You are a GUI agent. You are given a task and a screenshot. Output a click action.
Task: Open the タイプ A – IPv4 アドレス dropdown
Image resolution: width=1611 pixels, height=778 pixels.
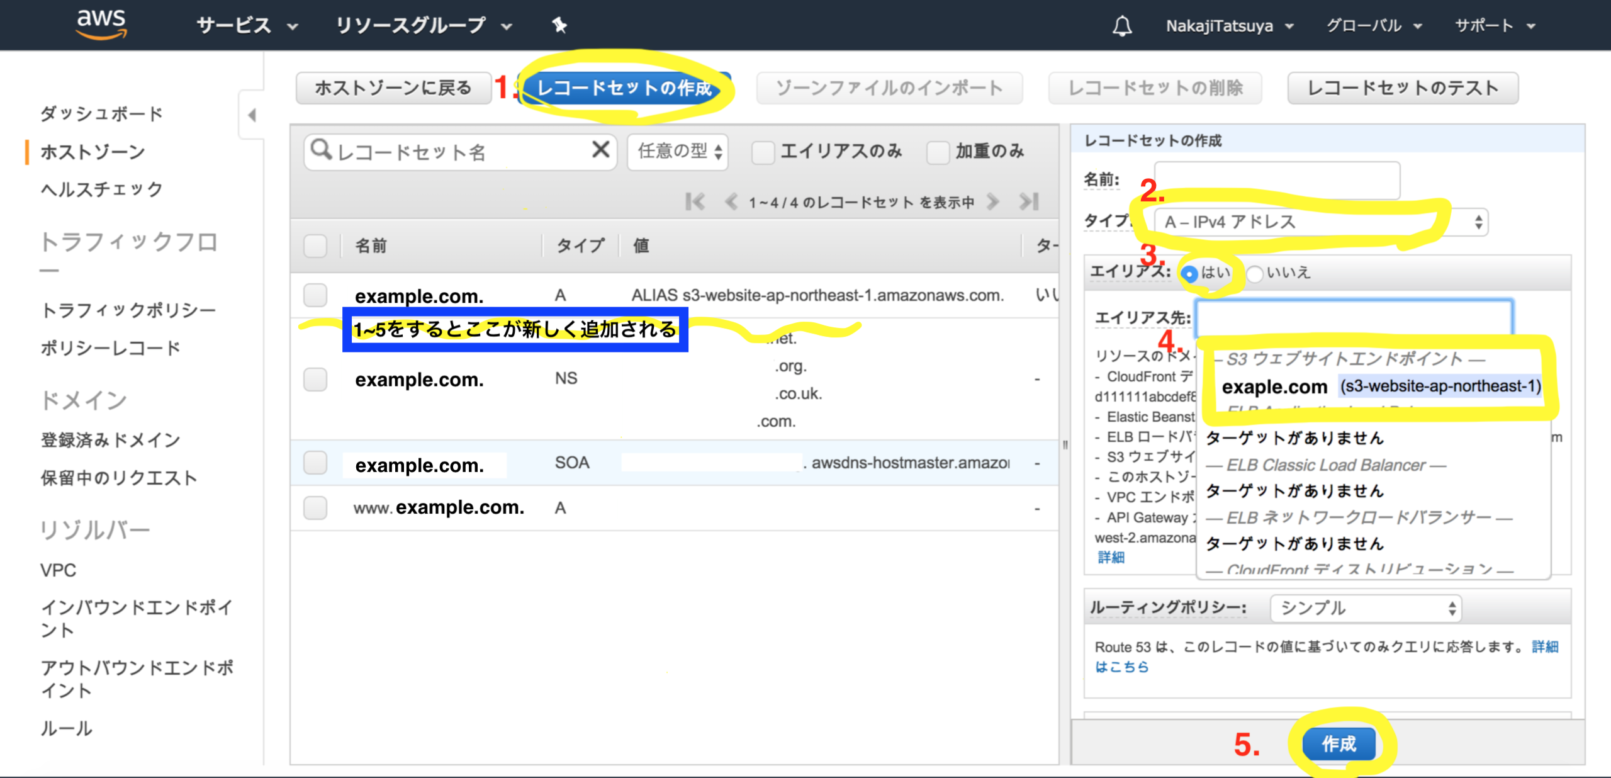[x=1320, y=222]
